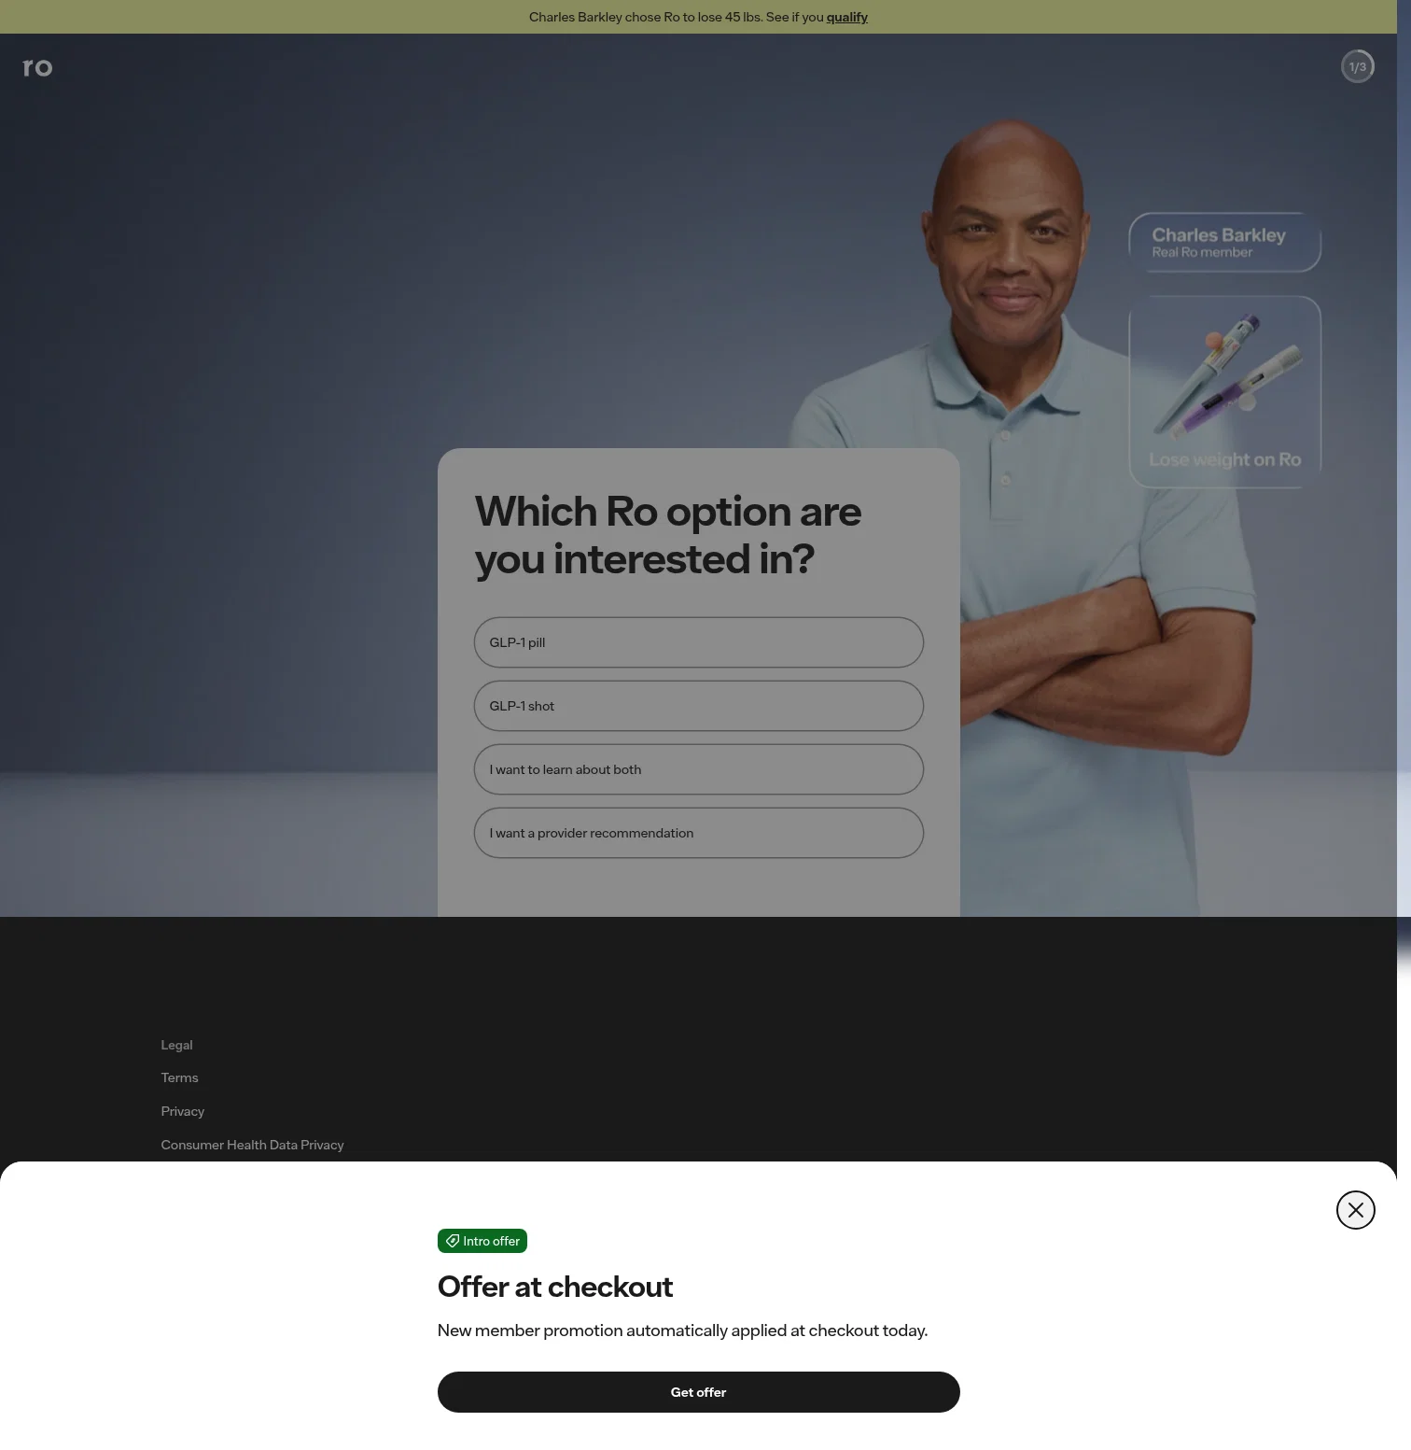
Task: Click the Legal footer heading
Action: 176,1045
